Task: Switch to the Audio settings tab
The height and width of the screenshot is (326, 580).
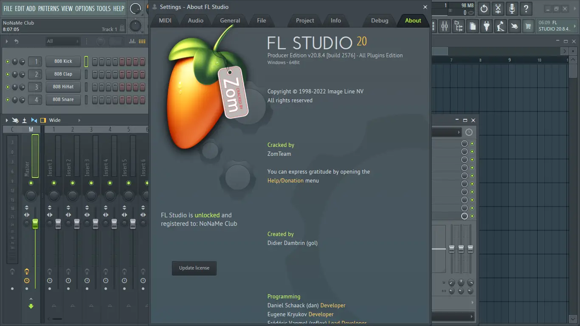Action: (195, 20)
